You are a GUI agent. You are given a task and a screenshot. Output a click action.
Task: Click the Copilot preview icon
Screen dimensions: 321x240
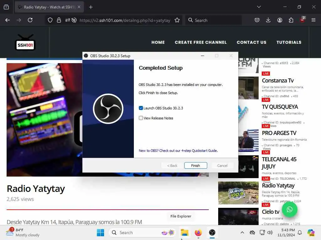(x=311, y=232)
